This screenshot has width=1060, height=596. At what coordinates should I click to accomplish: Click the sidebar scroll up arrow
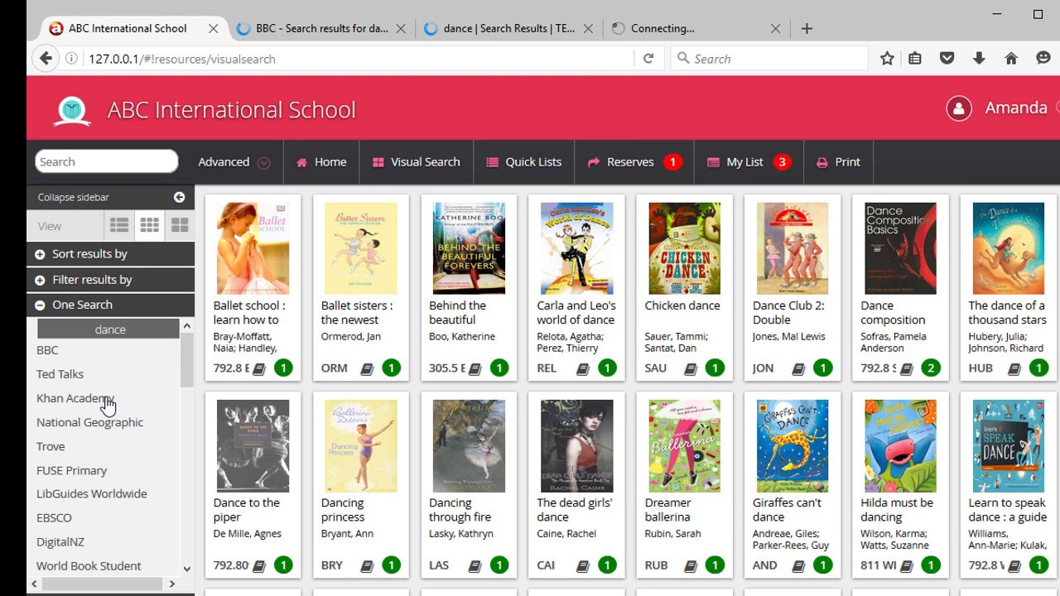click(186, 326)
